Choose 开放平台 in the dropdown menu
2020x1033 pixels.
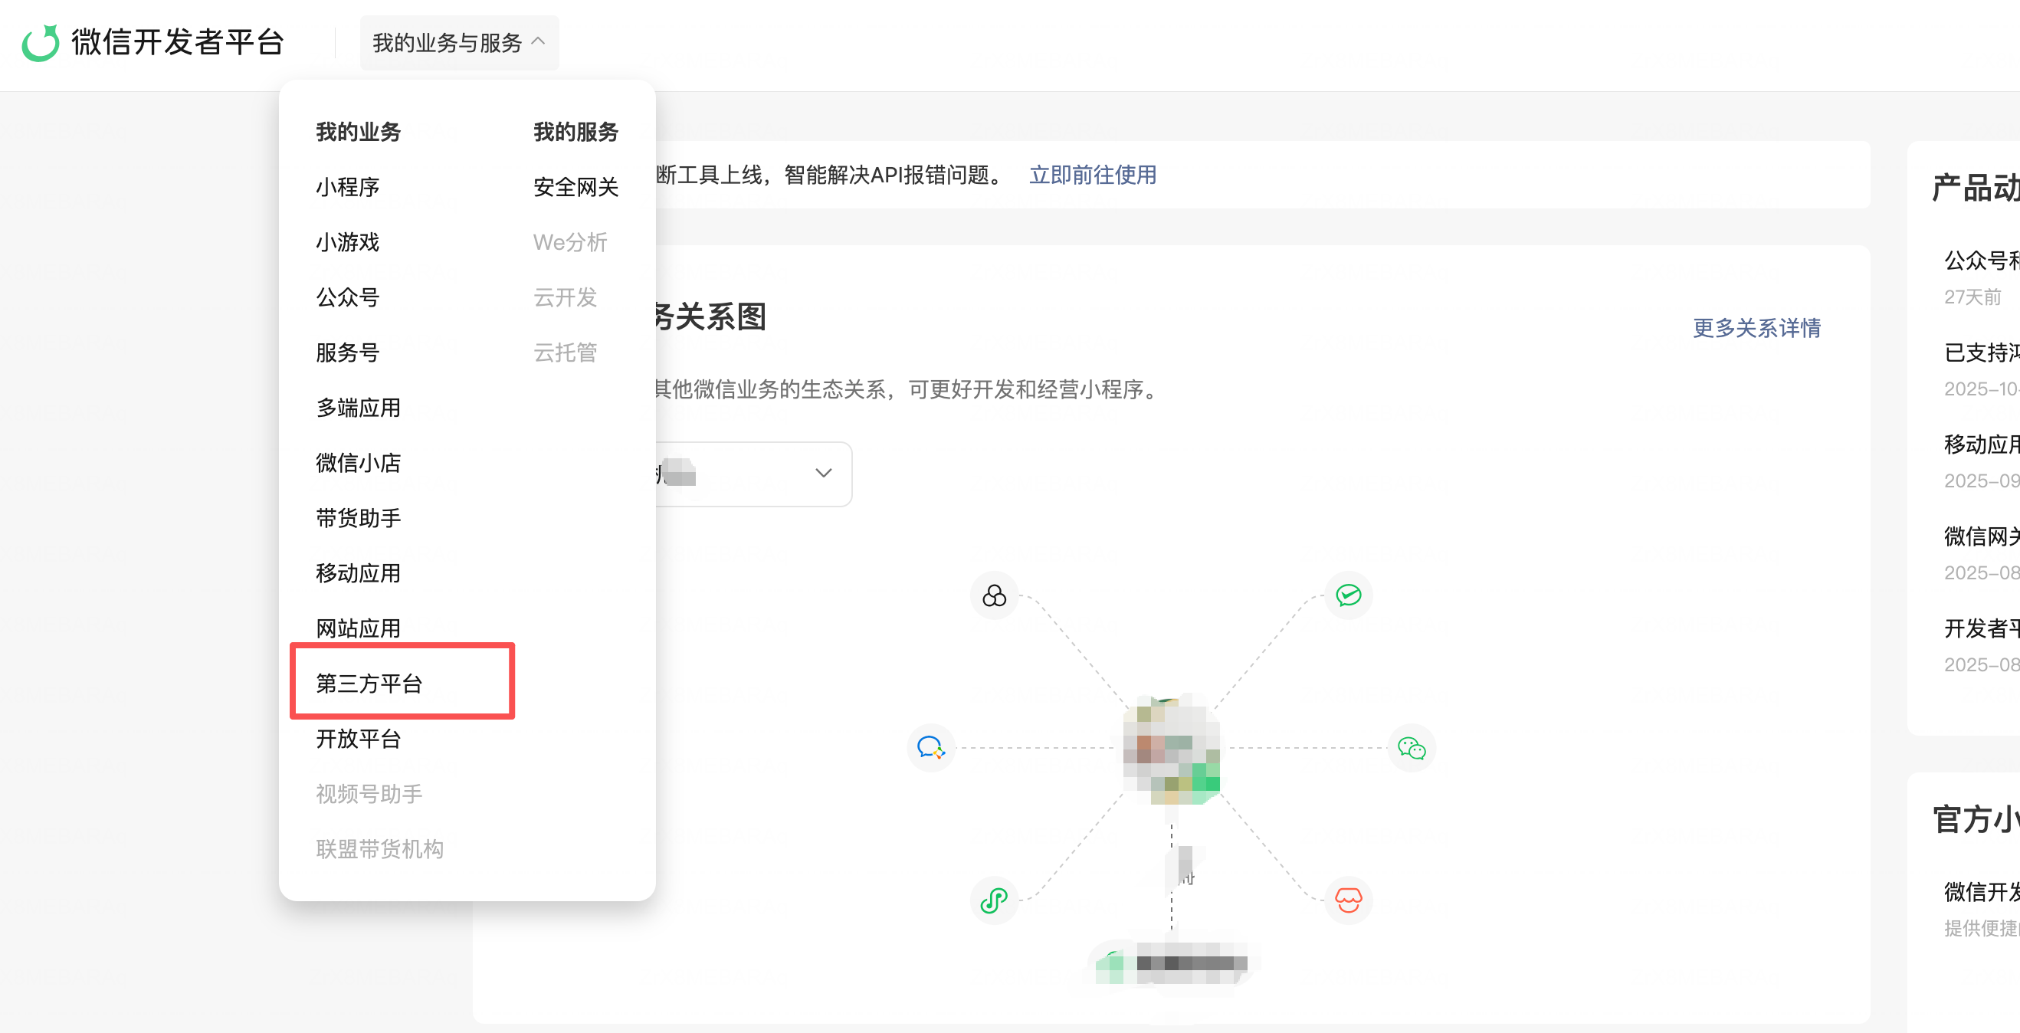(359, 738)
